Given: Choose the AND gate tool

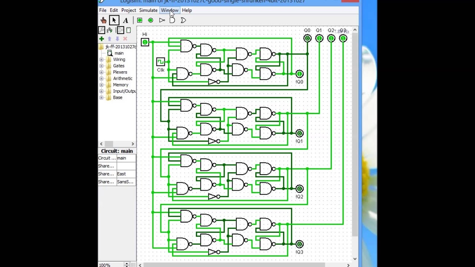Looking at the screenshot, I should pyautogui.click(x=172, y=20).
